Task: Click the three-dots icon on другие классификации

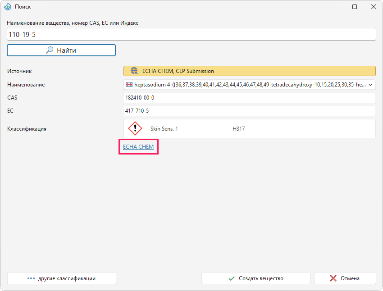Action: [31, 278]
